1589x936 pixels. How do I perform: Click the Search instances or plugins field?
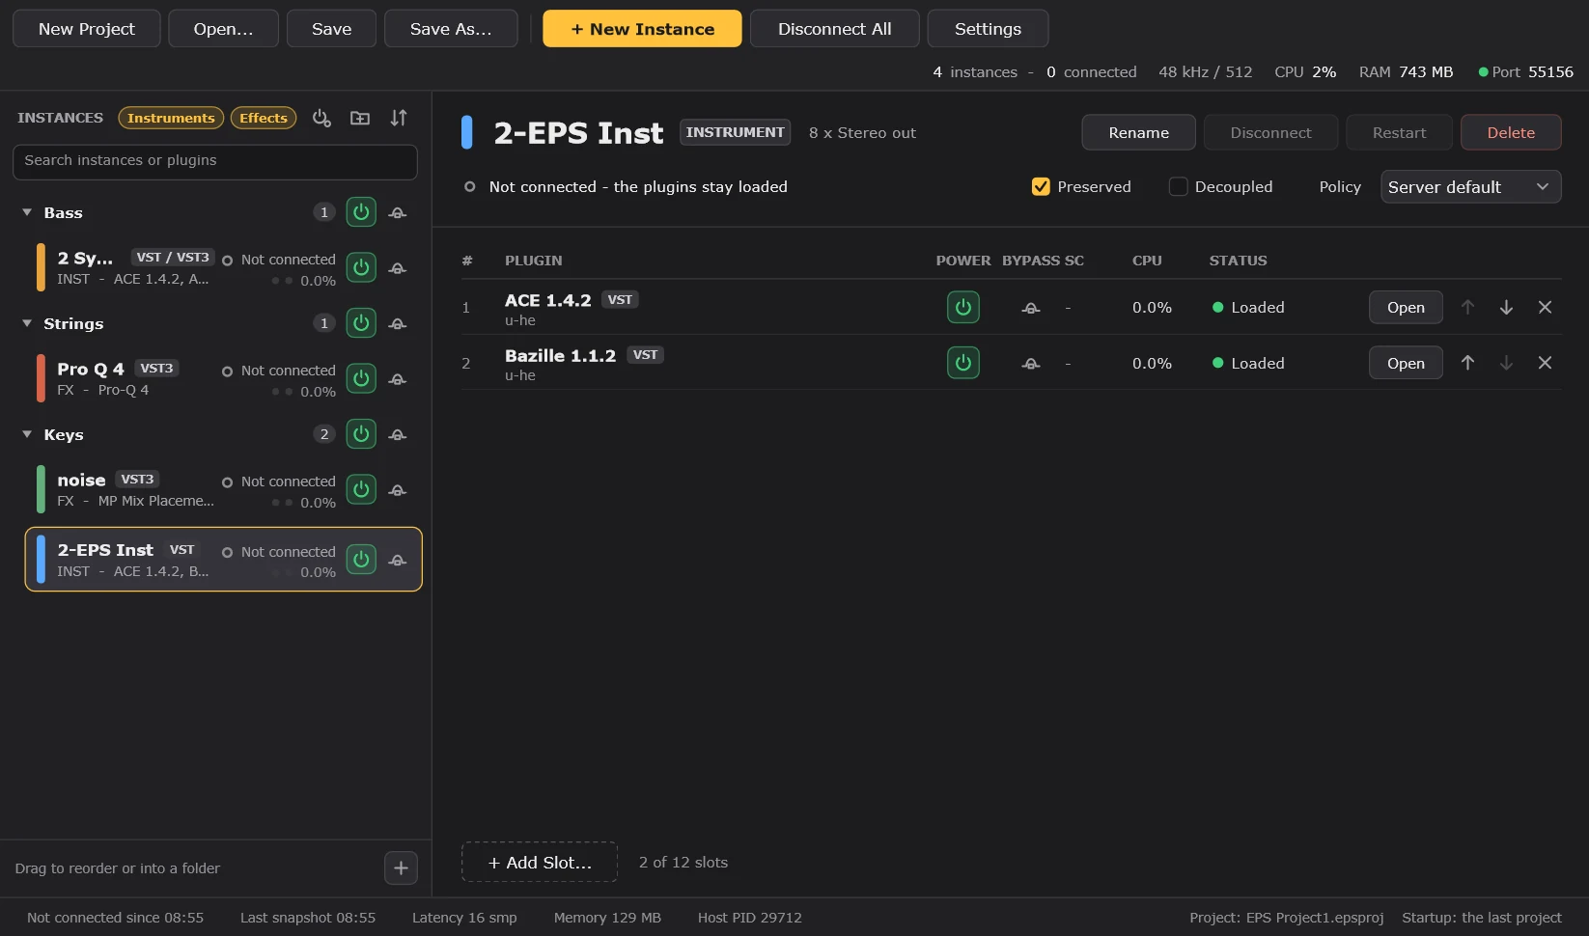tap(215, 161)
